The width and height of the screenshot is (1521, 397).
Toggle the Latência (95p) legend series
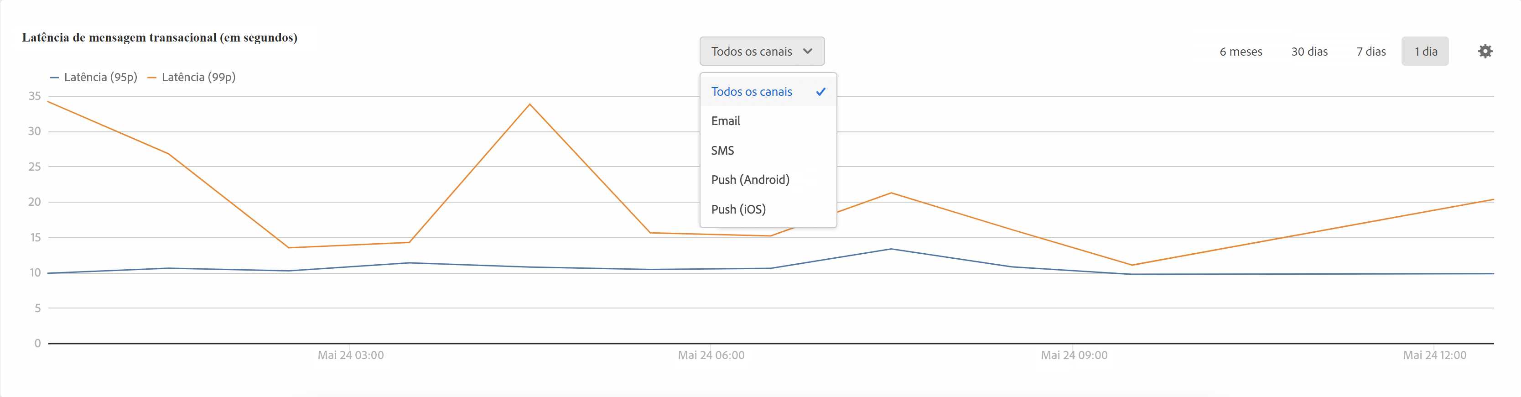[94, 78]
